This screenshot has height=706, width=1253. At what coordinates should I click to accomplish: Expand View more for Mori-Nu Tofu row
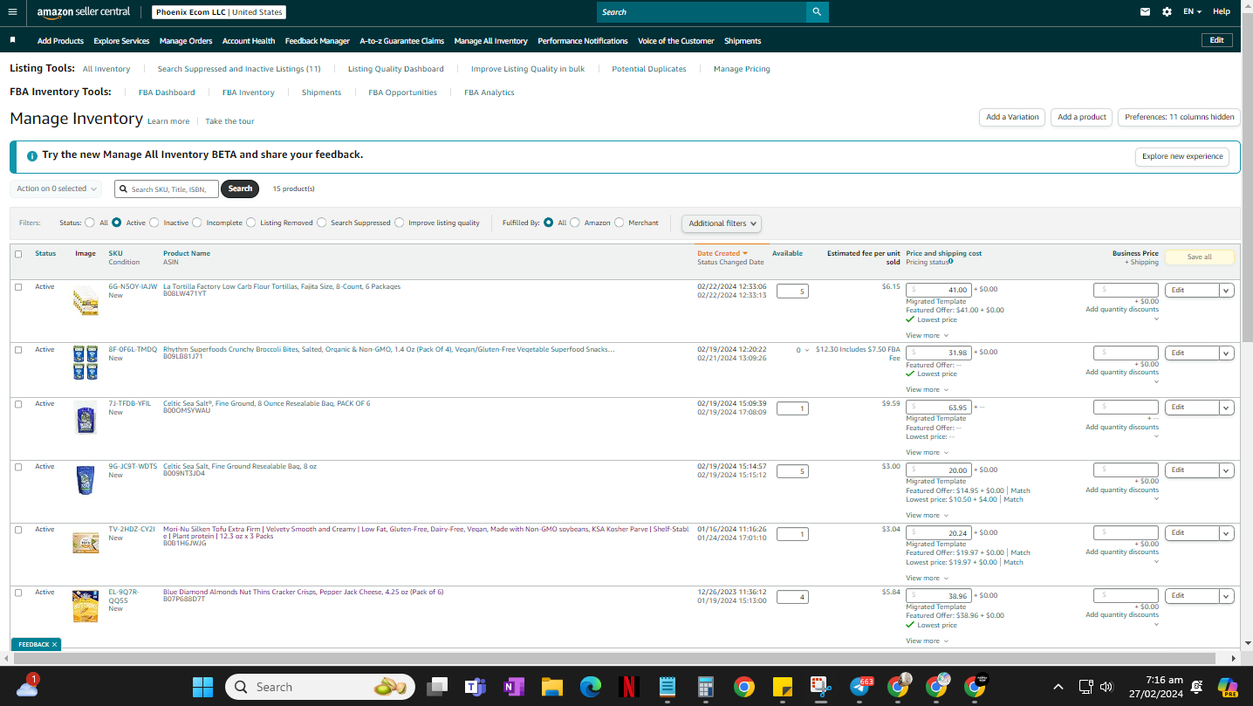pos(927,578)
